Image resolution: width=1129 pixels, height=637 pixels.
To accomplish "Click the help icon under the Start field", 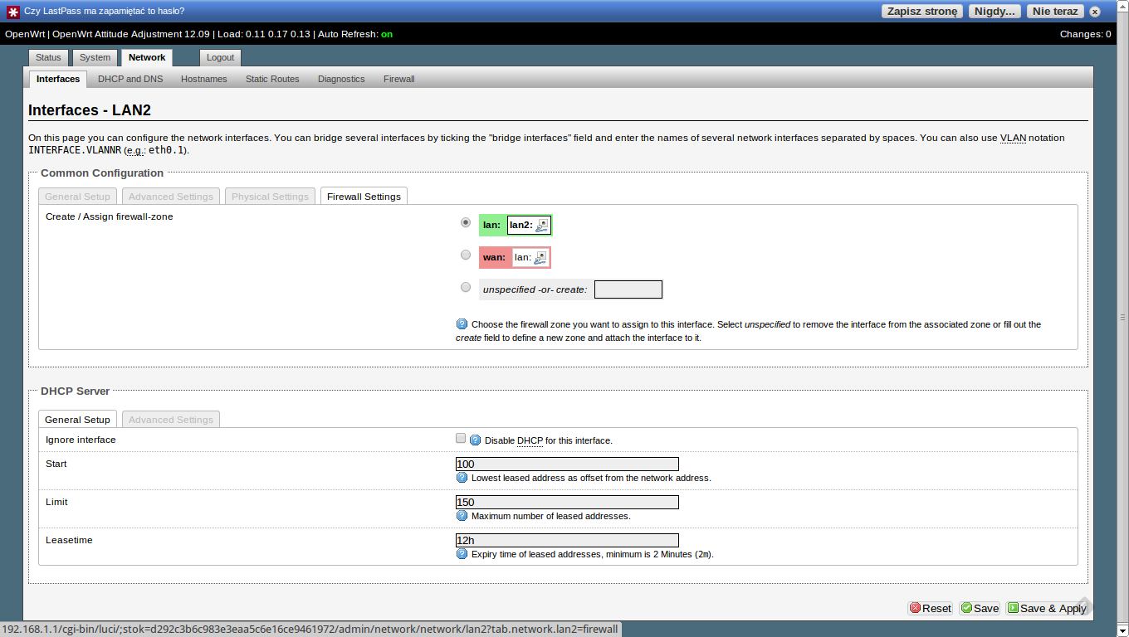I will click(462, 478).
